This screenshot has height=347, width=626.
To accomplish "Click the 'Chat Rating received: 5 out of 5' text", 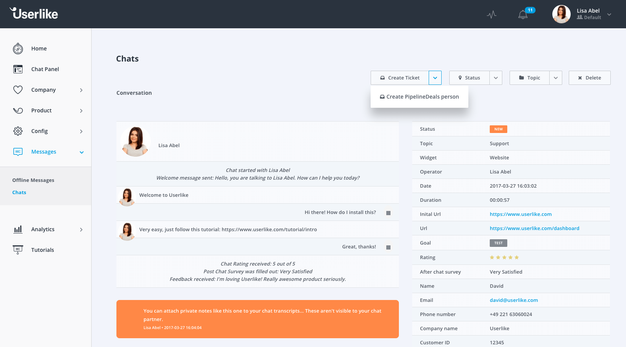I will (x=258, y=264).
